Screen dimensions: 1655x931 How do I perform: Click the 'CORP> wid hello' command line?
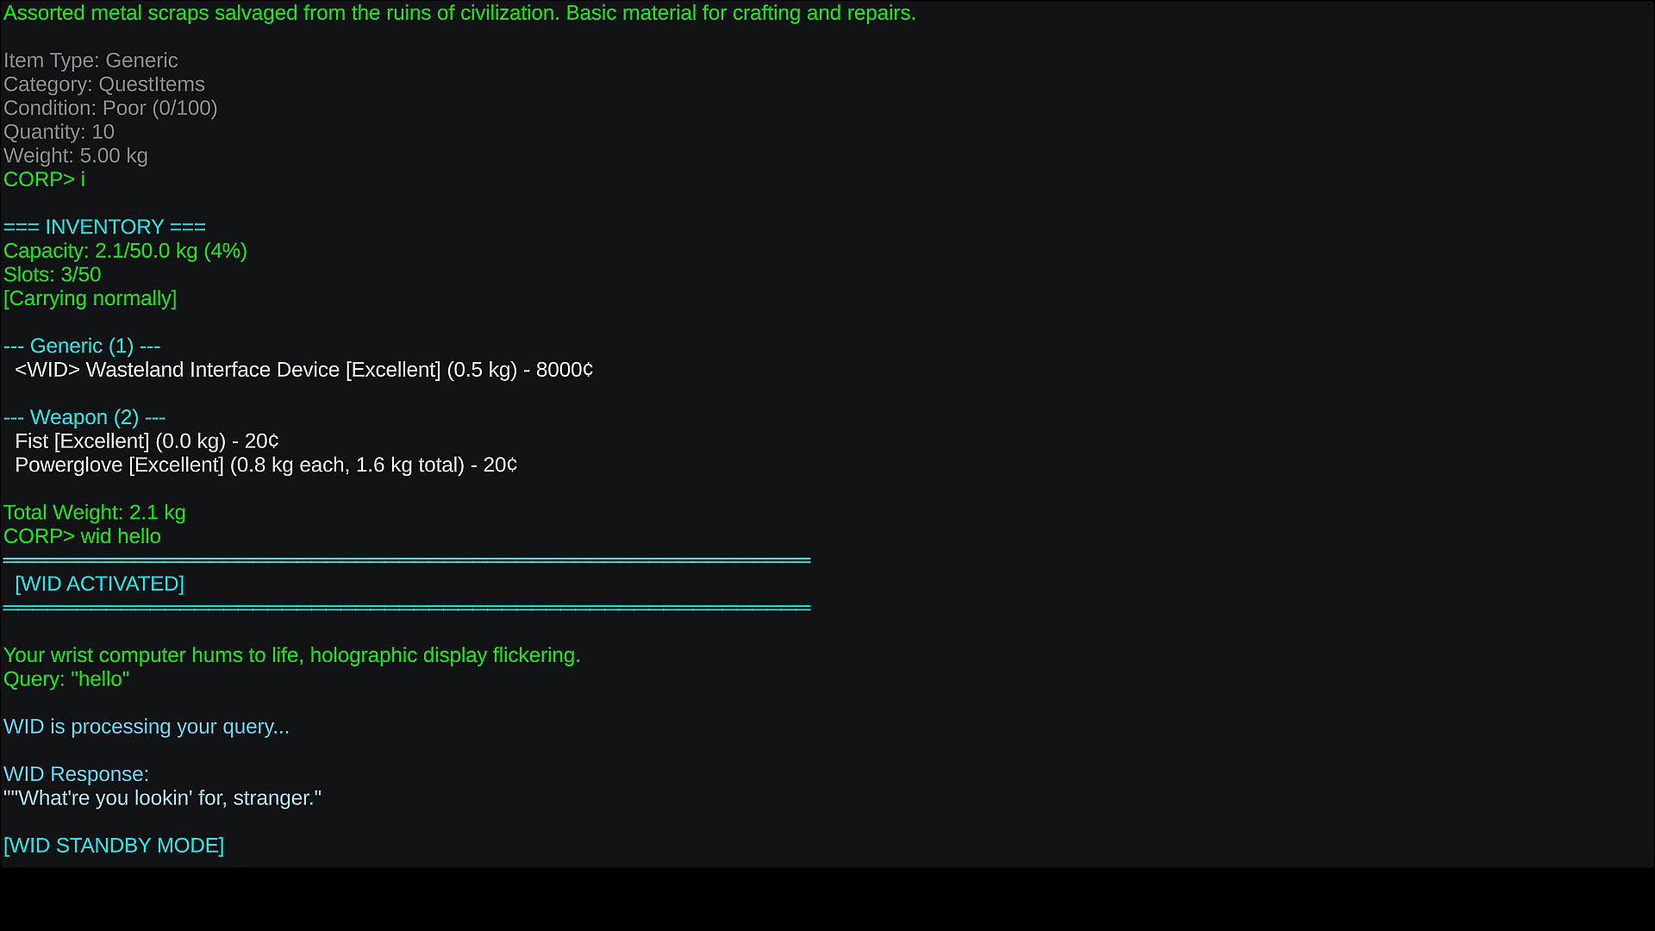(82, 536)
